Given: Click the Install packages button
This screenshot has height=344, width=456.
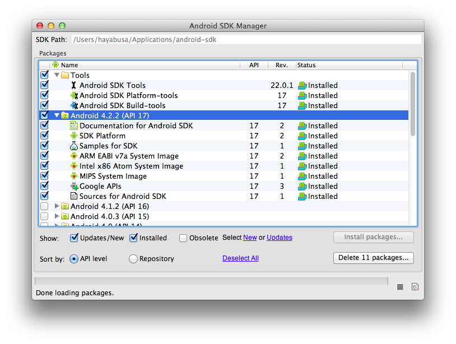Looking at the screenshot, I should tap(374, 238).
